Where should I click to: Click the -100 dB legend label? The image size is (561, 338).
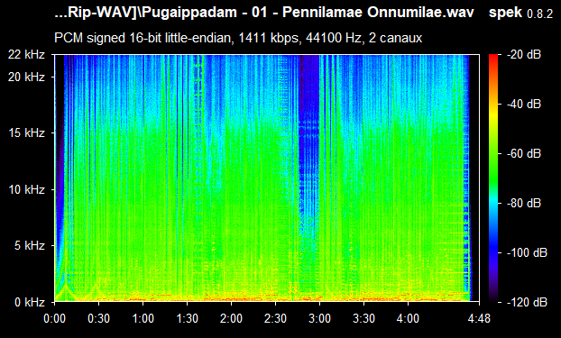coord(527,253)
